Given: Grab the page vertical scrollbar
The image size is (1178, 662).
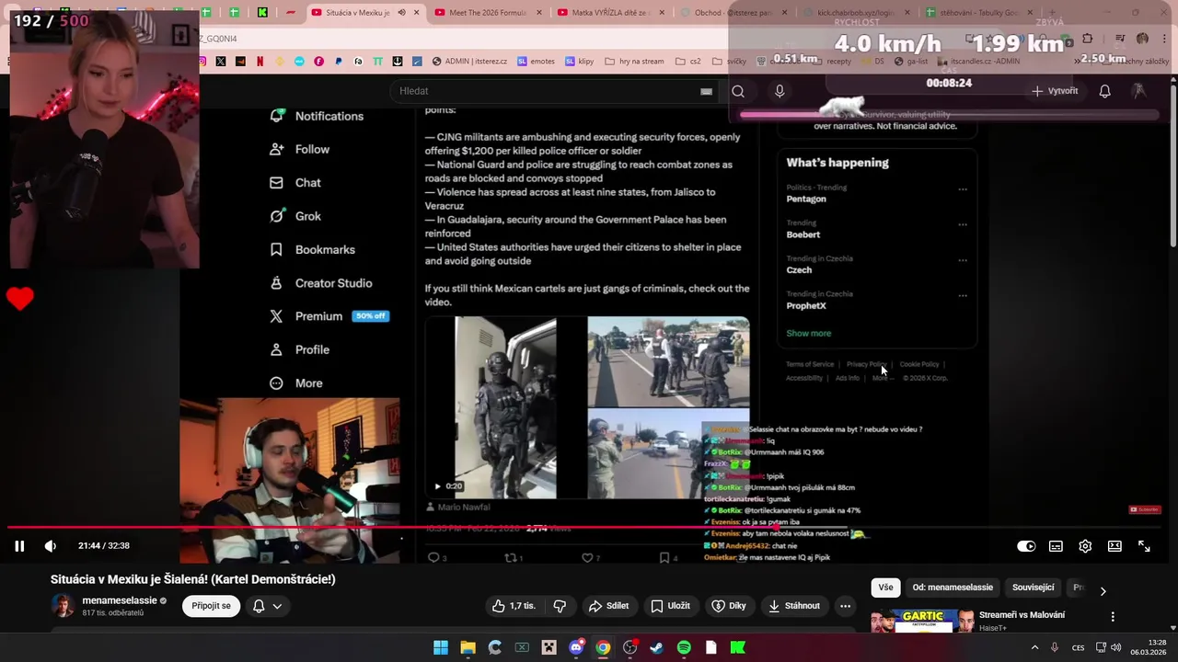Looking at the screenshot, I should click(x=1172, y=165).
